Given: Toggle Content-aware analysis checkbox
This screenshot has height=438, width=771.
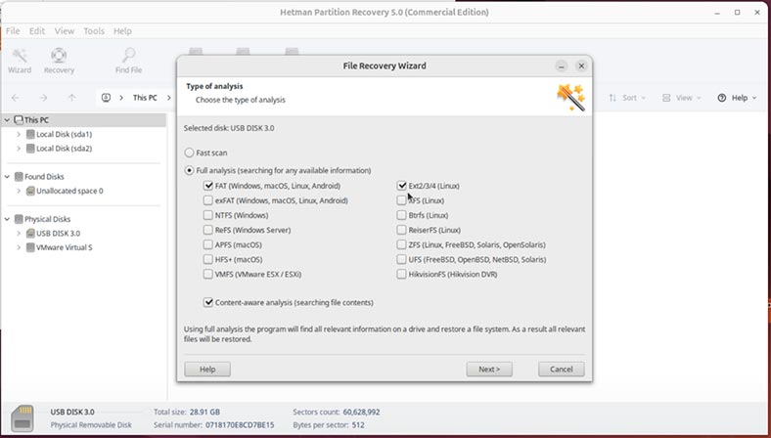Looking at the screenshot, I should pyautogui.click(x=208, y=302).
